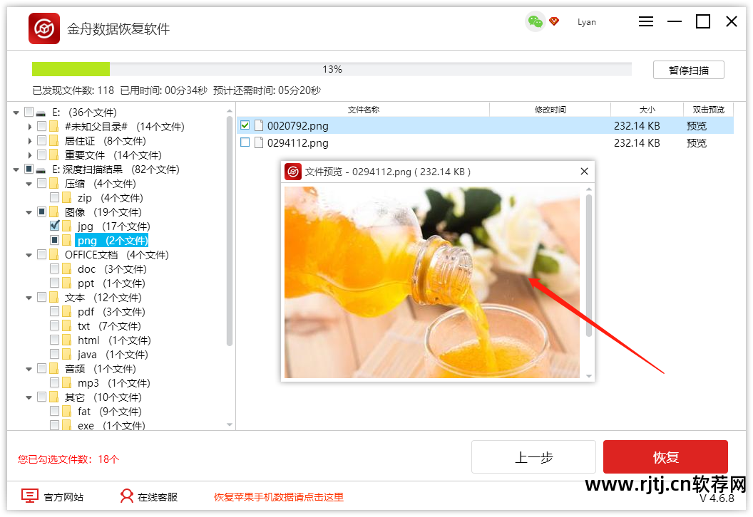This screenshot has width=753, height=517.
Task: Open the hamburger menu at top right
Action: click(646, 21)
